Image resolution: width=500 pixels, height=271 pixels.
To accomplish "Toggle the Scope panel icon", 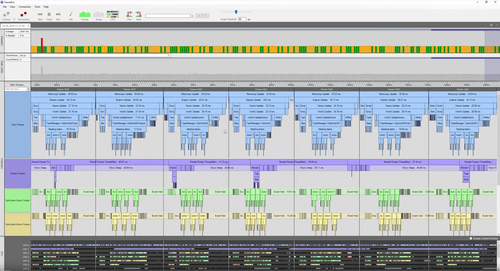I will point(98,15).
